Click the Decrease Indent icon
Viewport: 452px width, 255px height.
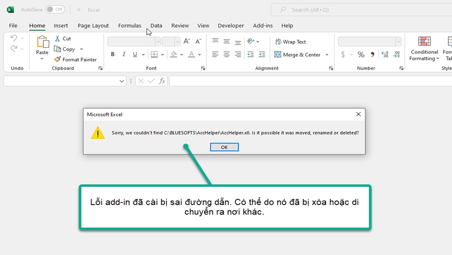[251, 54]
